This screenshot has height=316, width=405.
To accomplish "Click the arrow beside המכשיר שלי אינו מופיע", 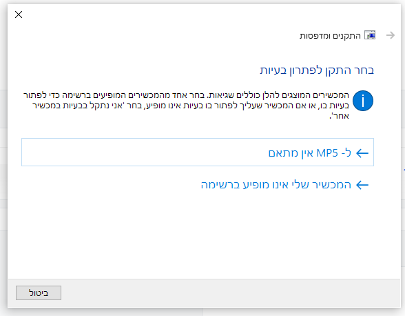I will (362, 185).
